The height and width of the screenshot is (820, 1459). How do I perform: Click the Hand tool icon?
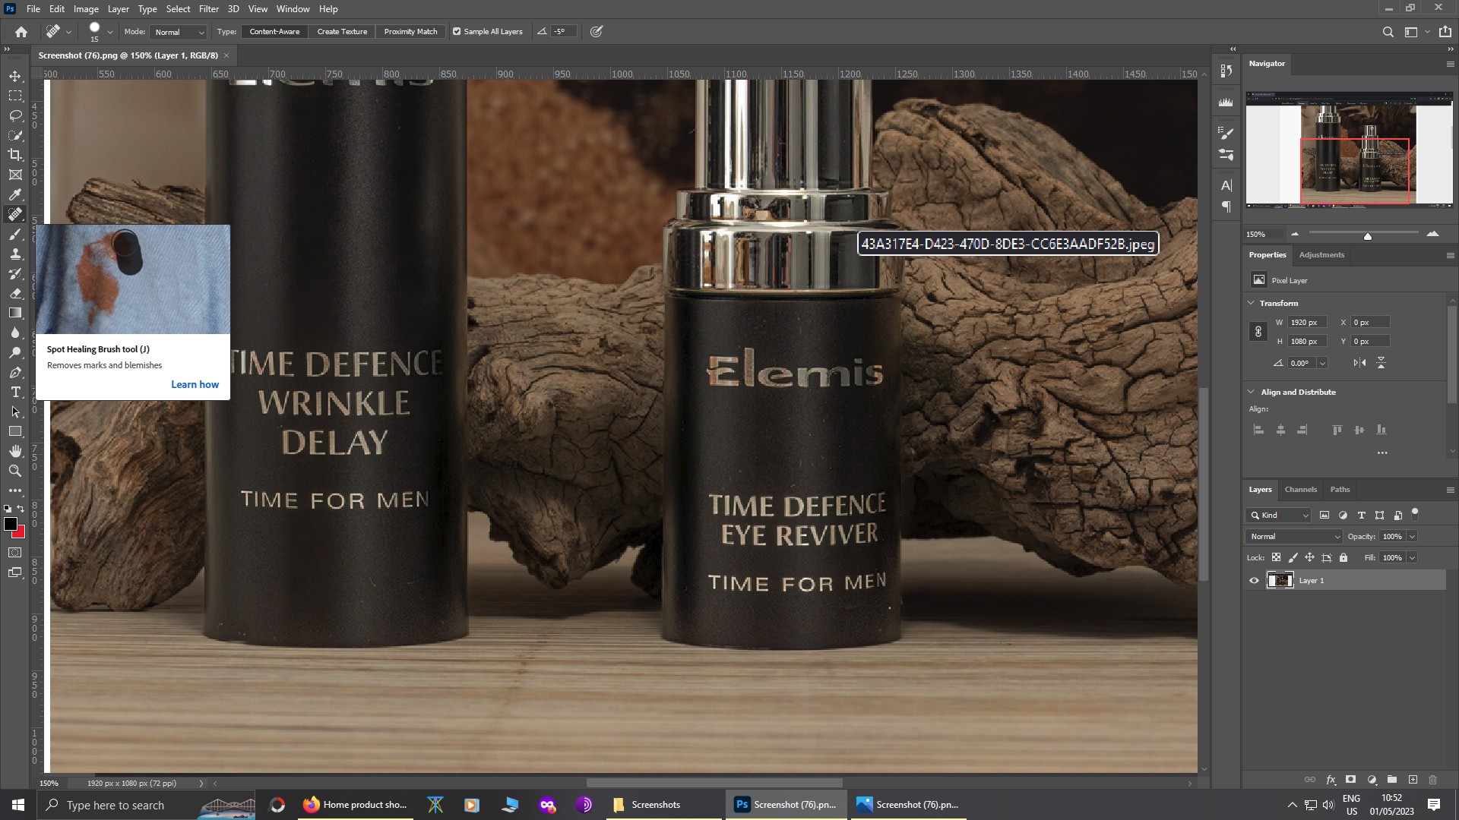coord(15,451)
